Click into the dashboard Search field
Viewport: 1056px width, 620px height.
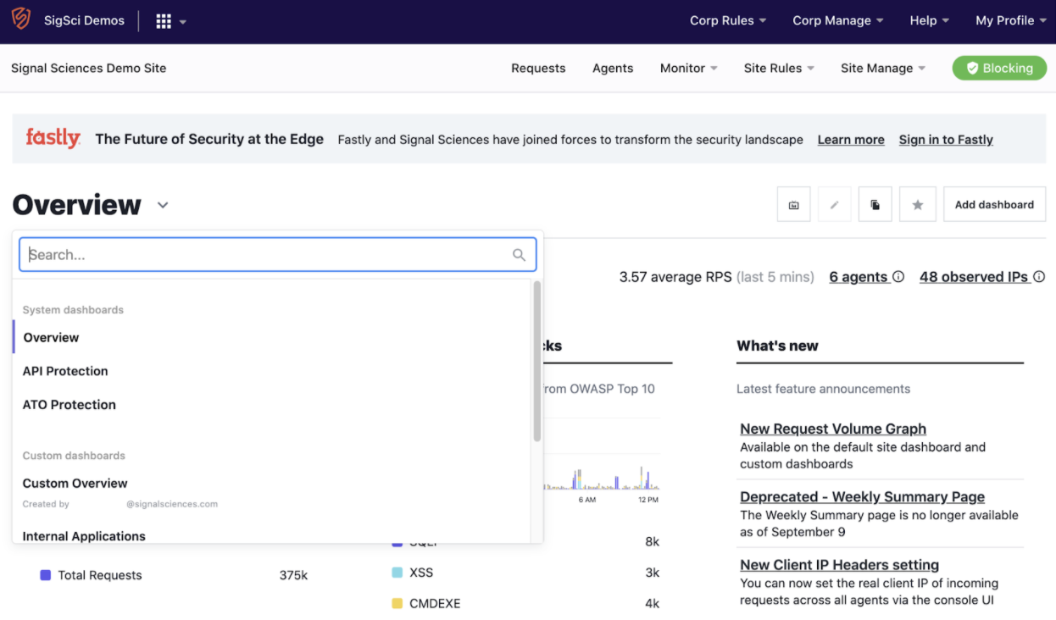278,255
